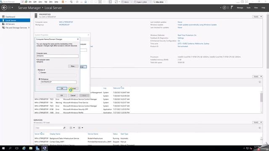The image size is (269, 151).
Task: Click OK in System Properties window
Action: tap(62, 95)
